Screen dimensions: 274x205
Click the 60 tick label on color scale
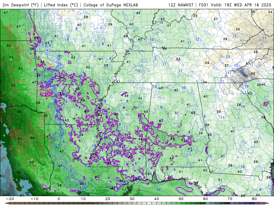pyautogui.click(x=206, y=199)
